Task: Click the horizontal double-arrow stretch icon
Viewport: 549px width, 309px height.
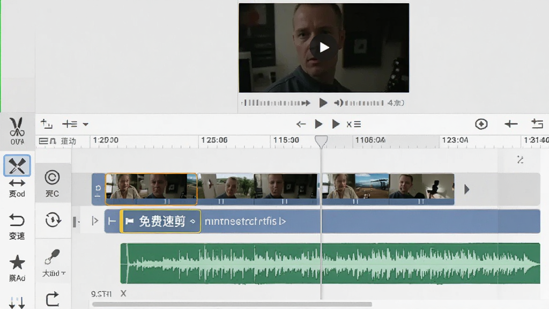Action: point(17,183)
